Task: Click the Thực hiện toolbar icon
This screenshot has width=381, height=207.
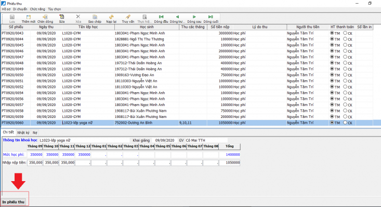Action: (x=144, y=17)
